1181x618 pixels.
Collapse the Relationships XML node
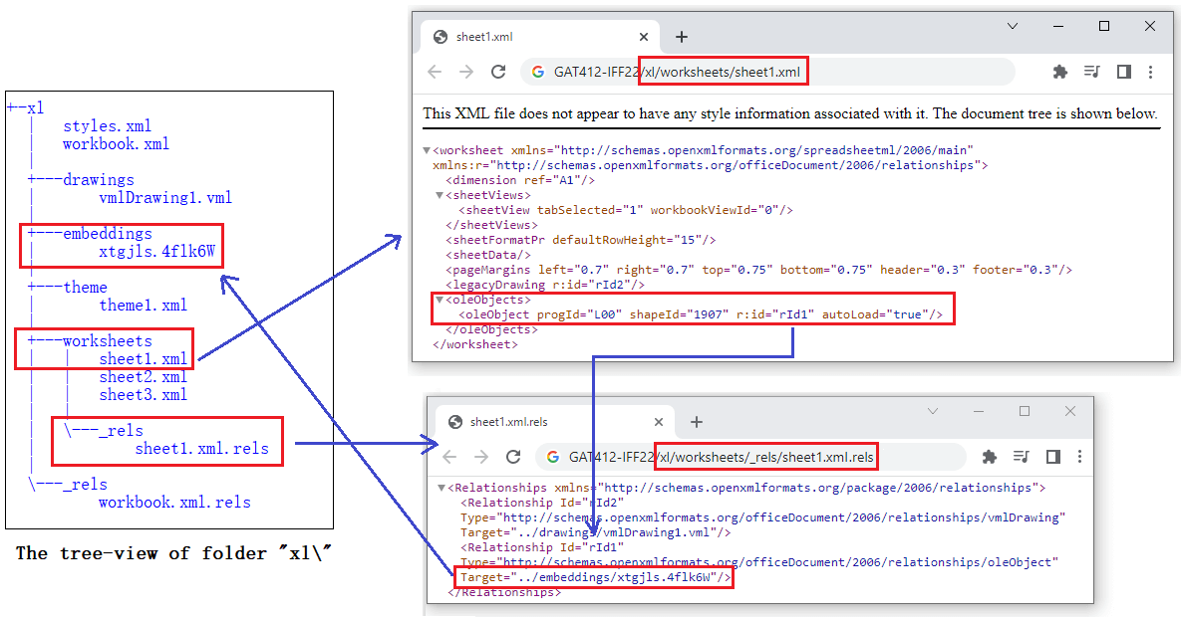point(443,489)
